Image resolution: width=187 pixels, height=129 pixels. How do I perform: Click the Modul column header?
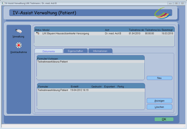[46, 30]
